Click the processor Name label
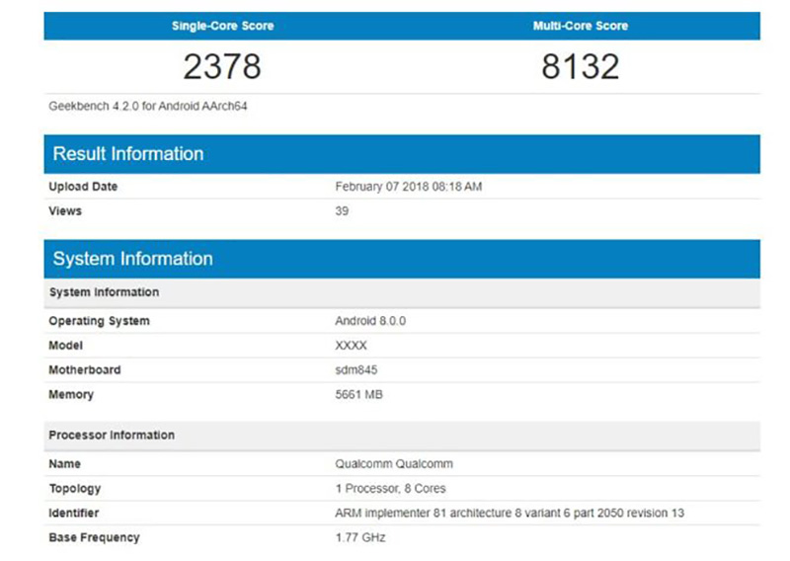This screenshot has width=790, height=561. pos(64,464)
